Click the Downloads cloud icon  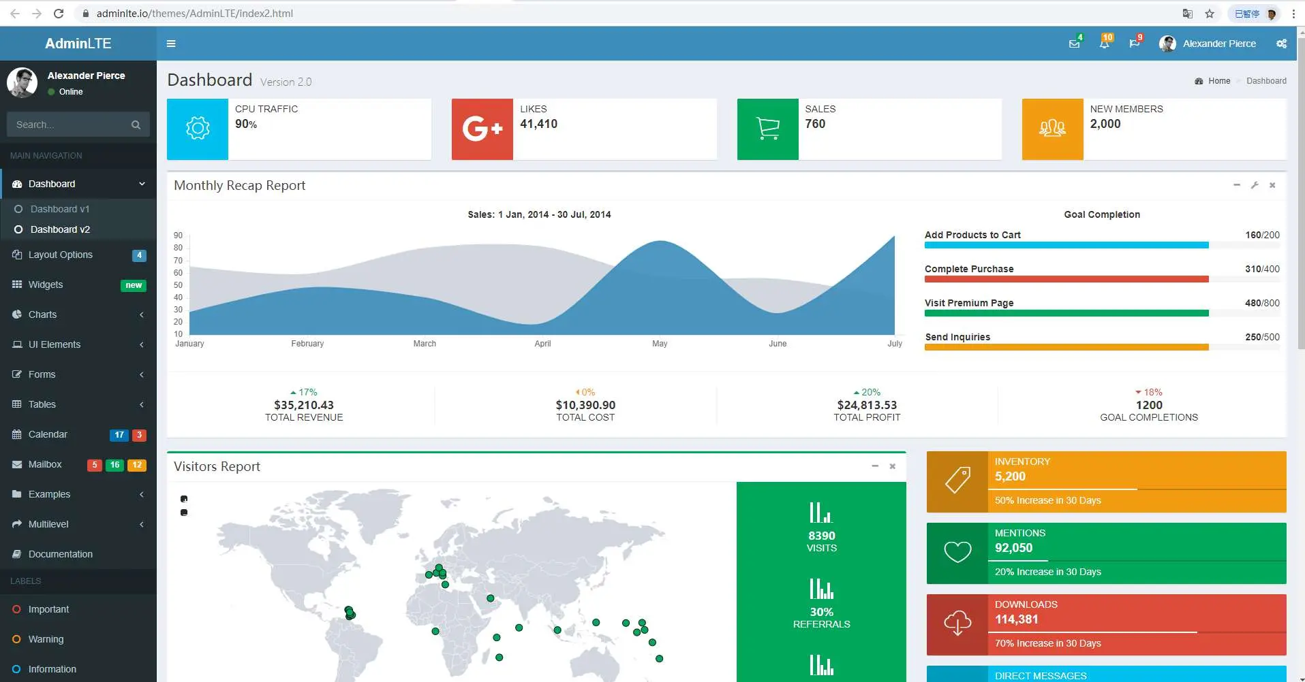pyautogui.click(x=957, y=624)
